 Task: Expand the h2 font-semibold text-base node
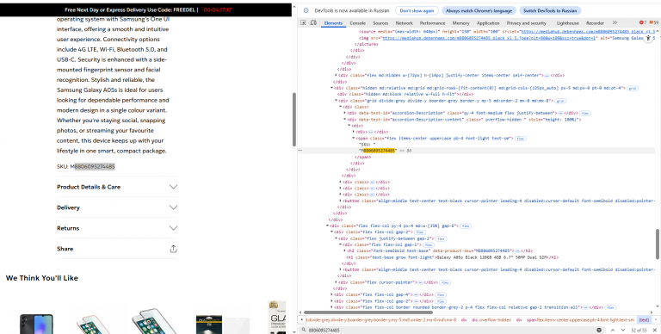pos(345,251)
